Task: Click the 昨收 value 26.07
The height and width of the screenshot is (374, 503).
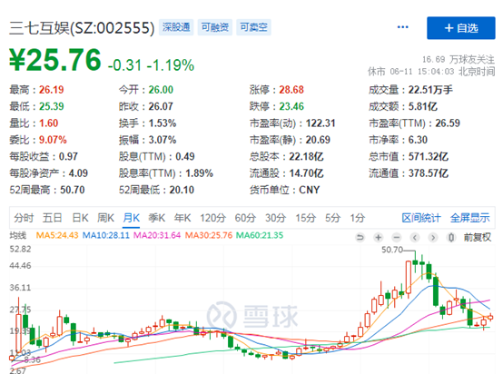Action: [161, 106]
